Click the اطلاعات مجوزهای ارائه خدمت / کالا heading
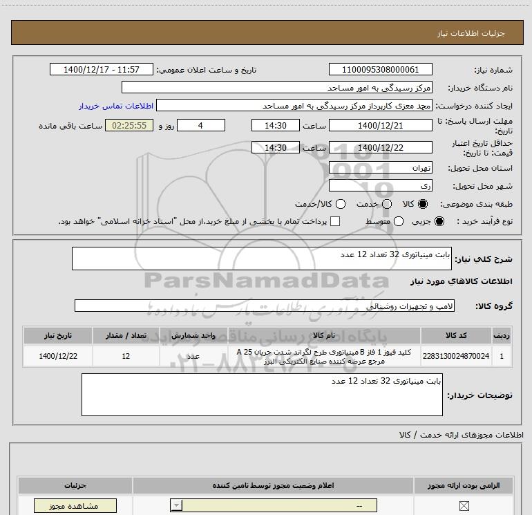This screenshot has width=532, height=515. pyautogui.click(x=462, y=435)
